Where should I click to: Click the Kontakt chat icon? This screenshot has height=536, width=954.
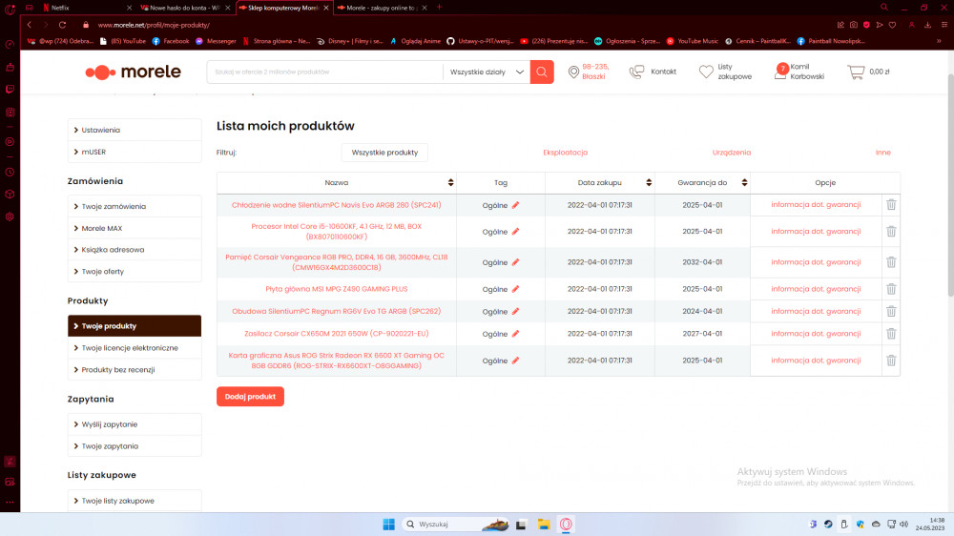pos(636,72)
